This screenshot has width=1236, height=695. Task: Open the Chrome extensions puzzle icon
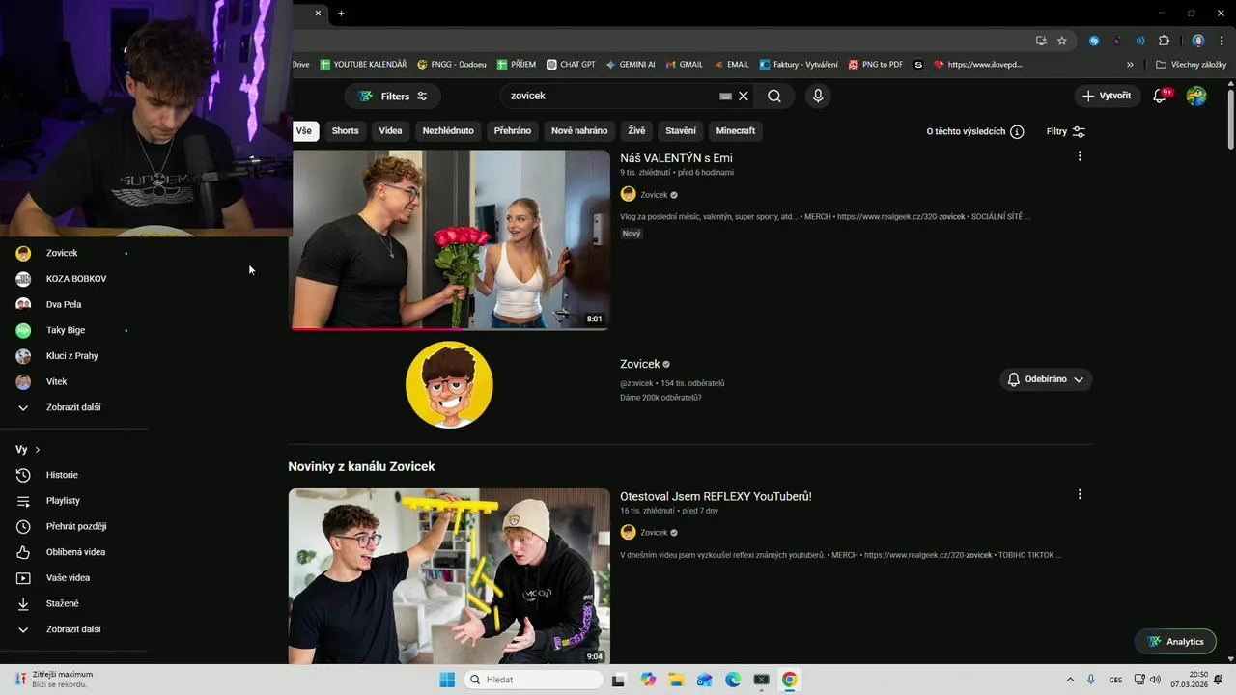1164,41
